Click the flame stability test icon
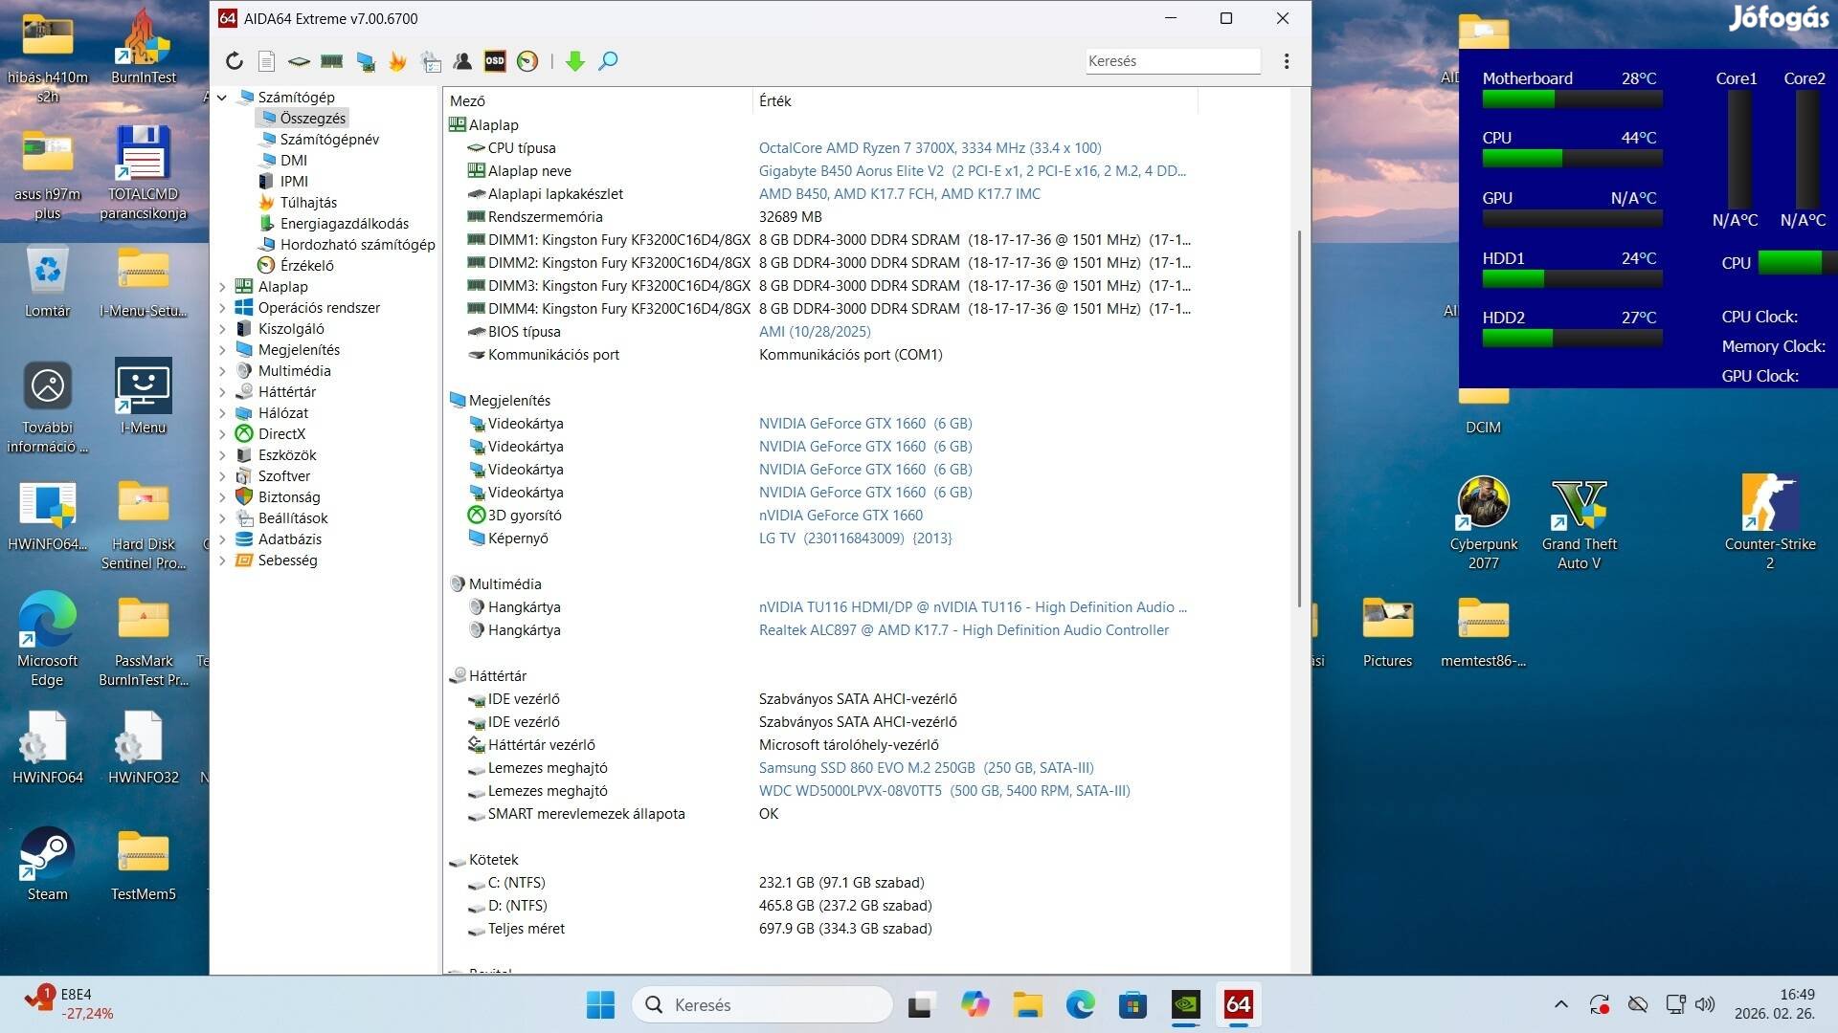 [397, 61]
